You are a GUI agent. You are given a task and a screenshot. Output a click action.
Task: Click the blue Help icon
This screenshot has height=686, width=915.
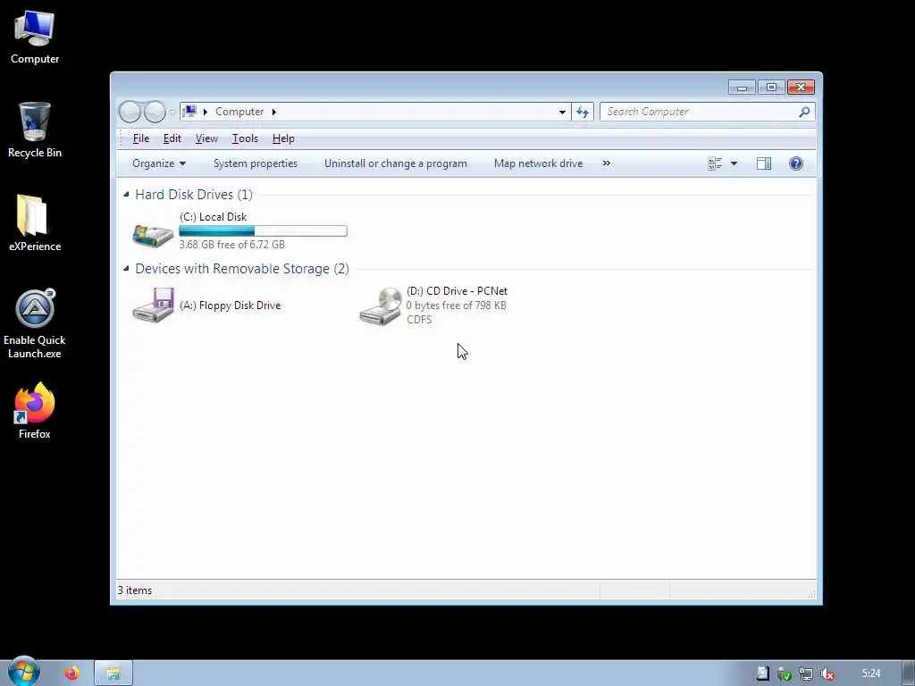(x=796, y=163)
